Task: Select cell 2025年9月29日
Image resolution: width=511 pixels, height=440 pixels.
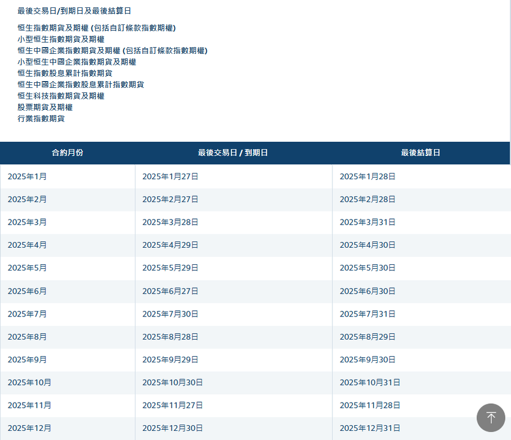Action: pos(234,360)
